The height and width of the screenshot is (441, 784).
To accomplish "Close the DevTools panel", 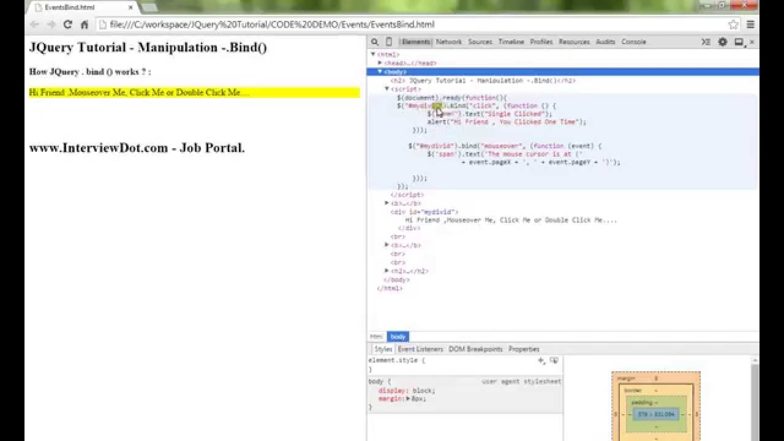I will pos(752,42).
